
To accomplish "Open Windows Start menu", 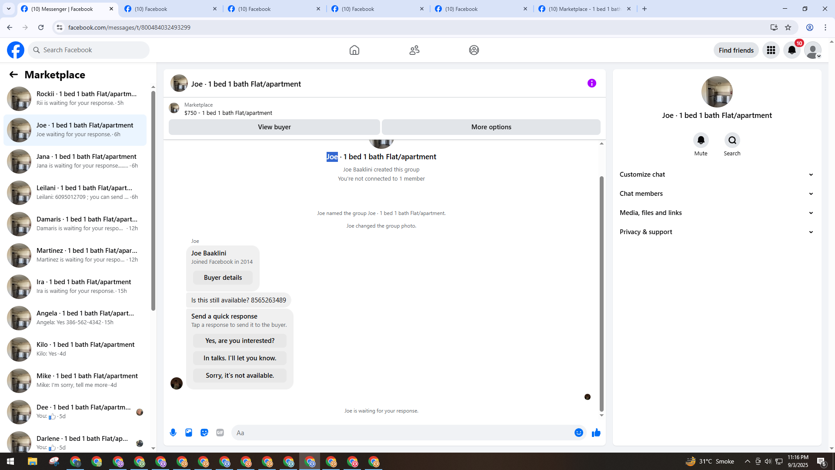I will pos(10,461).
